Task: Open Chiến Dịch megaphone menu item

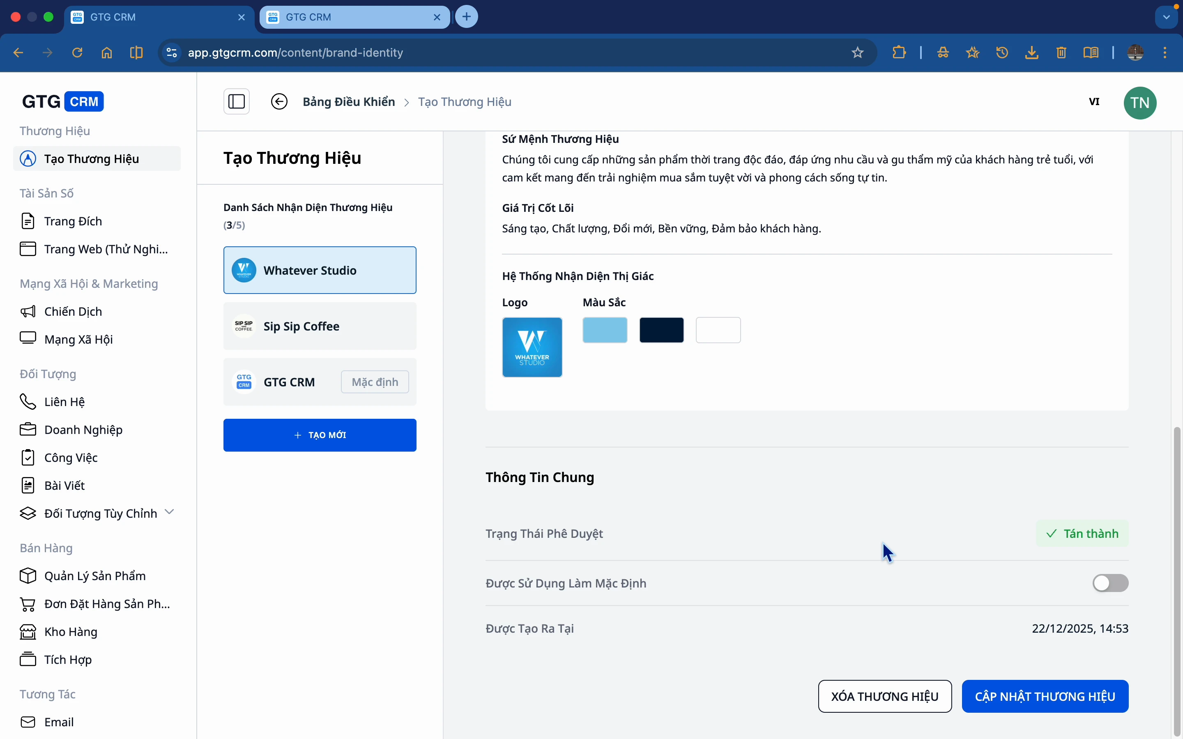Action: pyautogui.click(x=73, y=311)
